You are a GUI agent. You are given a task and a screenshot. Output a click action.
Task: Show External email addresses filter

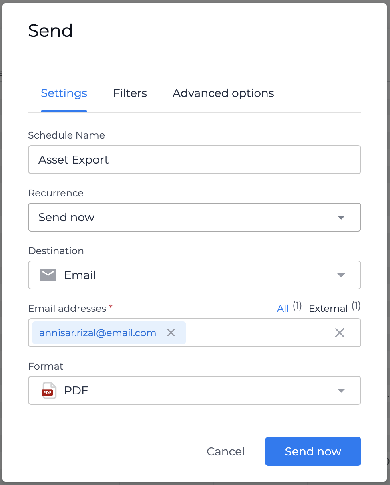pyautogui.click(x=328, y=309)
